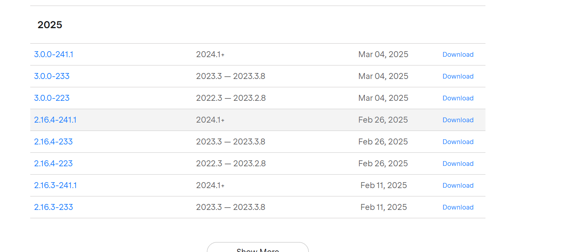Open version 2.16.4-223 link

pos(53,164)
